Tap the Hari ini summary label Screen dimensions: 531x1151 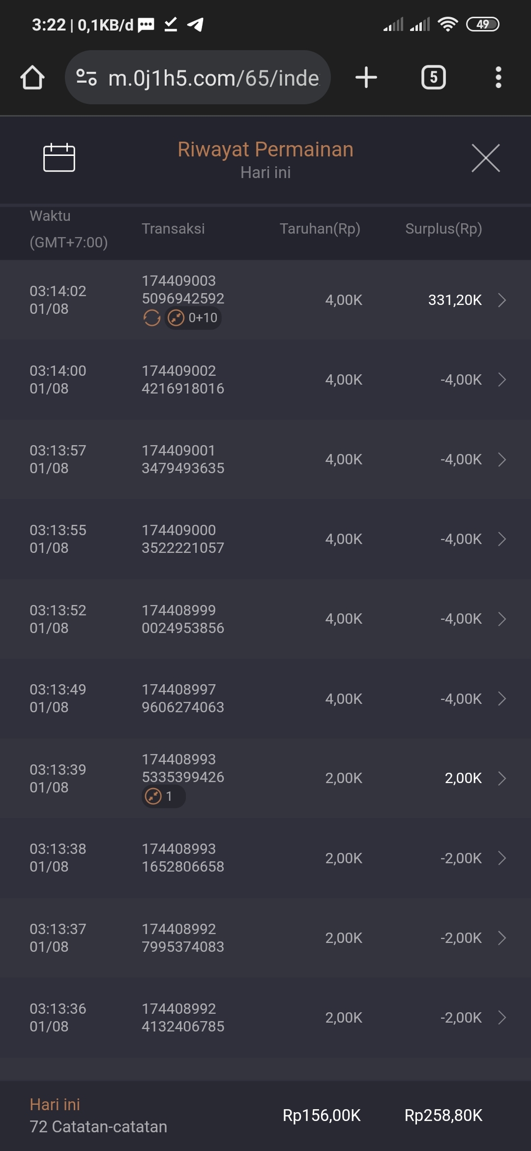[55, 1105]
